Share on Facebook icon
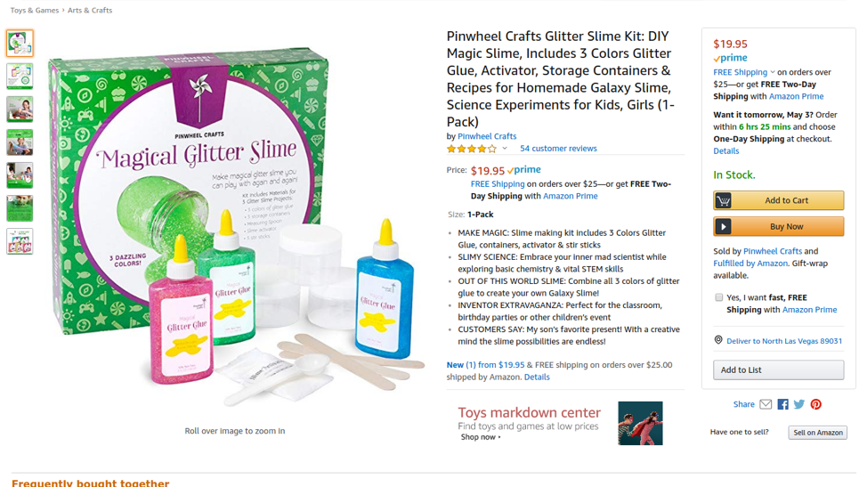 (783, 404)
